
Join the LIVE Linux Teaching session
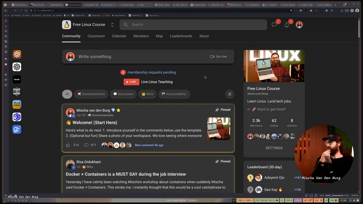[148, 82]
